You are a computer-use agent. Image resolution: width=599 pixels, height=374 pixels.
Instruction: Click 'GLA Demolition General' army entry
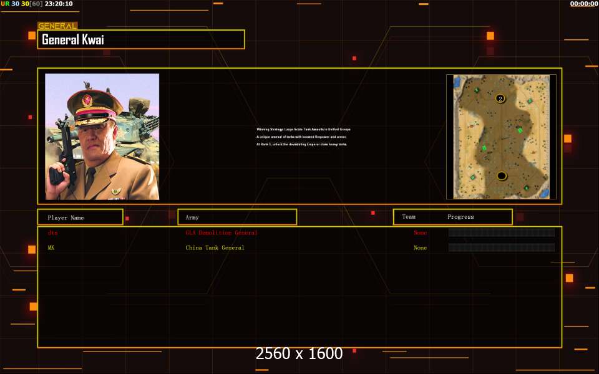[222, 233]
